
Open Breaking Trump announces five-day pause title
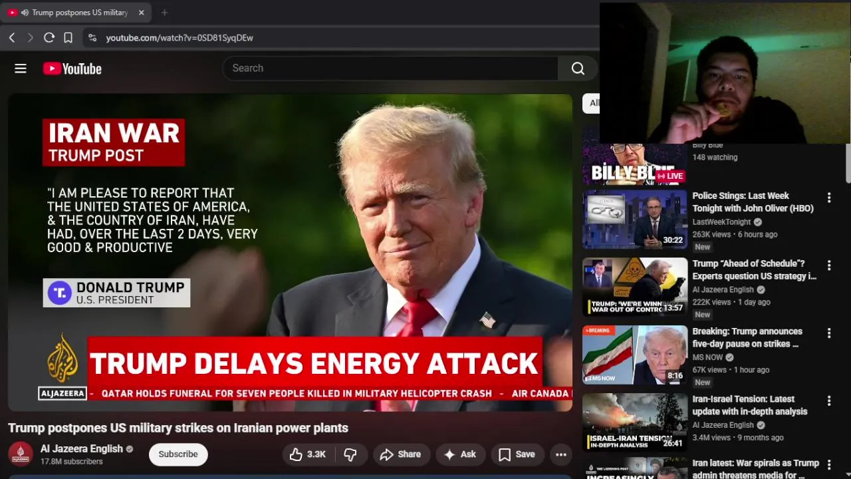click(747, 337)
